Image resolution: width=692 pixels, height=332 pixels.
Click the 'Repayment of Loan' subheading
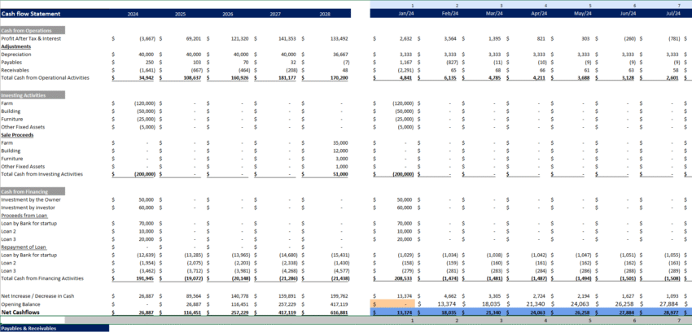pos(24,247)
